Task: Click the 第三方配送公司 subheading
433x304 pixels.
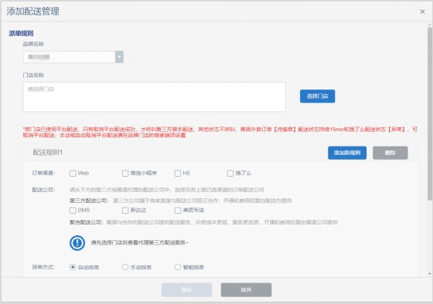Action: (x=89, y=201)
